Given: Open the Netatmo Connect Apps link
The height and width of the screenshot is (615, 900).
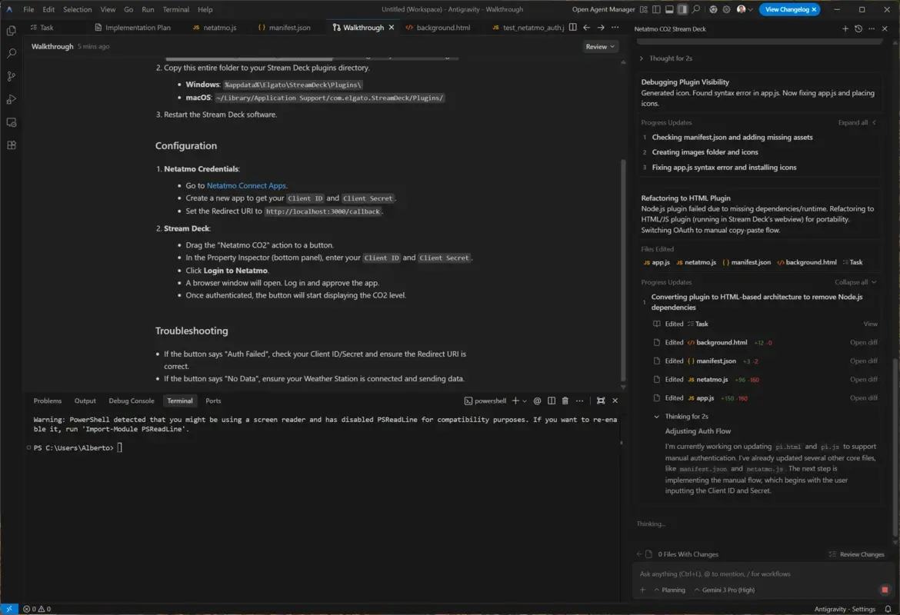Looking at the screenshot, I should tap(246, 184).
